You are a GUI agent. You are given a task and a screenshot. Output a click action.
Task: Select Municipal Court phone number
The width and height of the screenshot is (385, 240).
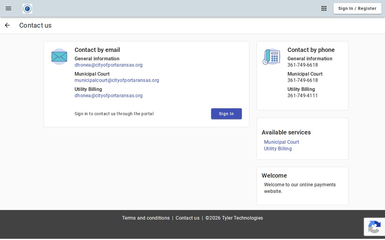pos(303,80)
